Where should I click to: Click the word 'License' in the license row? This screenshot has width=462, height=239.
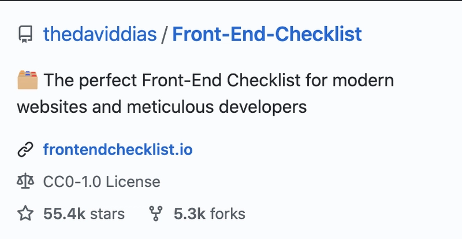(x=133, y=182)
